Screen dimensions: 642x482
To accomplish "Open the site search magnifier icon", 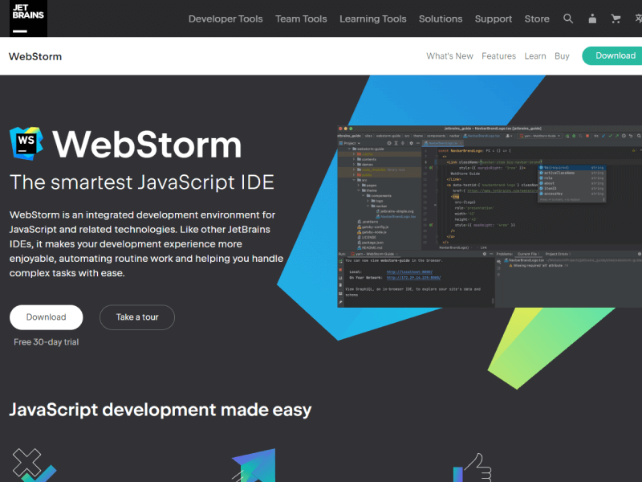I will pyautogui.click(x=568, y=18).
